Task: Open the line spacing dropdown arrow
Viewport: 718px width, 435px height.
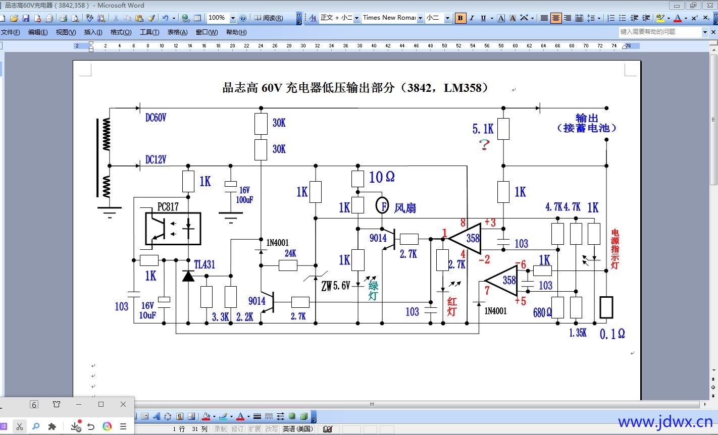Action: [x=599, y=18]
